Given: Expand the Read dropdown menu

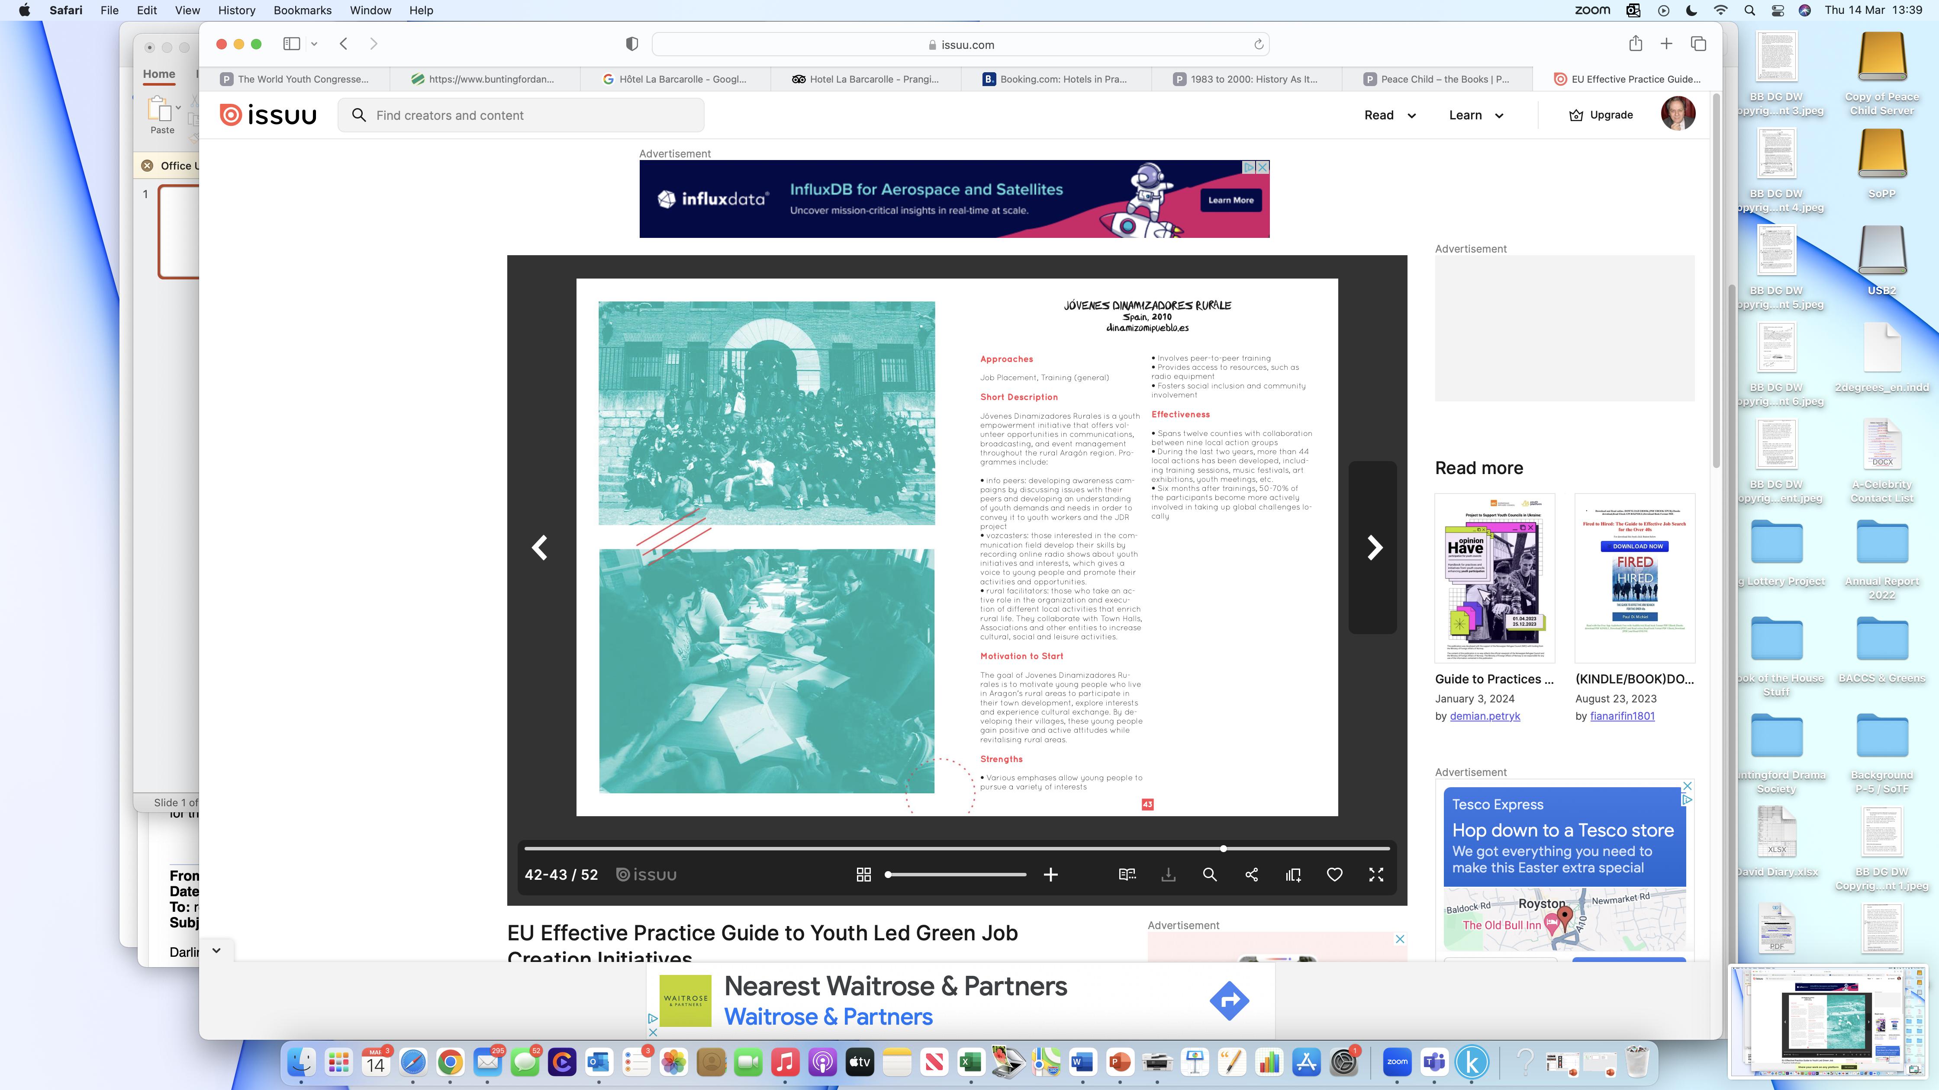Looking at the screenshot, I should (x=1389, y=115).
